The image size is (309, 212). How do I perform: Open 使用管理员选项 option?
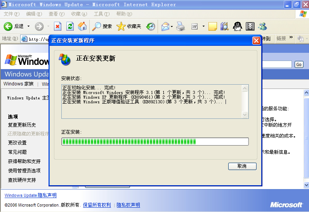[x=24, y=170]
